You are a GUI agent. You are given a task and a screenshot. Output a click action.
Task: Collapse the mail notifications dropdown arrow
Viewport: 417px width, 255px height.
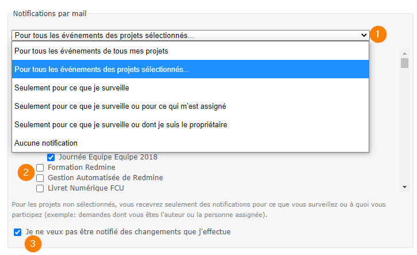point(364,35)
